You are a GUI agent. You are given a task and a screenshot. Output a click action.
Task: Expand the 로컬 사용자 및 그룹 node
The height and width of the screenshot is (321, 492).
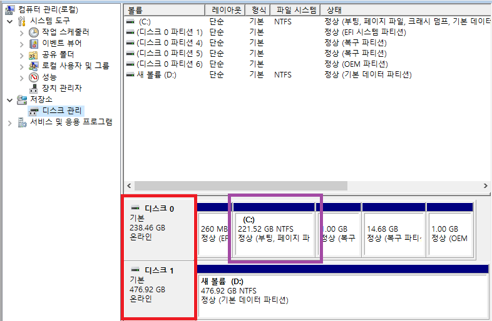[x=22, y=67]
